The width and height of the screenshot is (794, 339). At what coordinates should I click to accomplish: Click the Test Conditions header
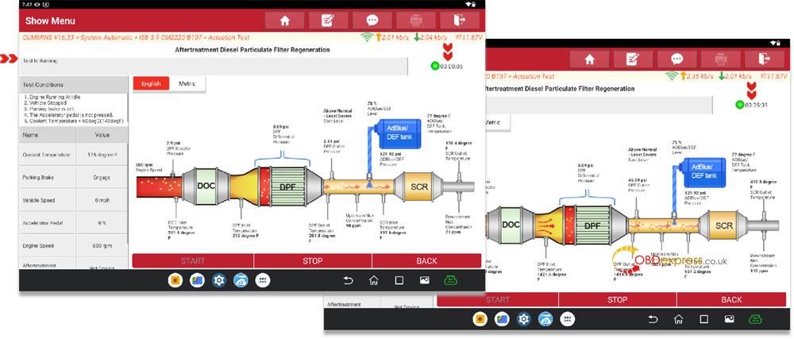coord(73,84)
